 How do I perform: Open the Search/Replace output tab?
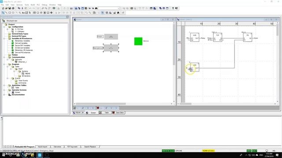[x=90, y=147]
